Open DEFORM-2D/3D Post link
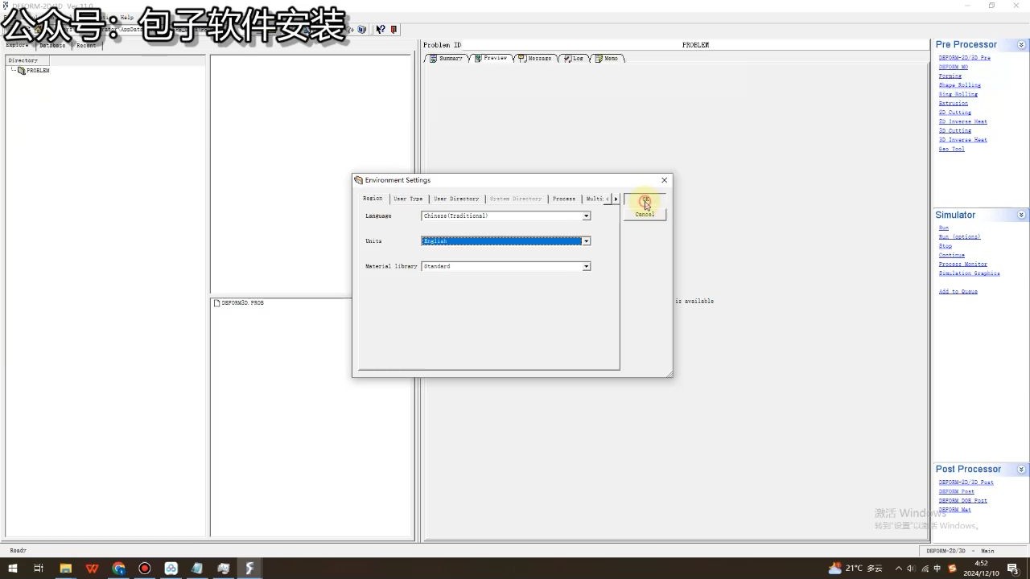This screenshot has height=579, width=1030. click(x=966, y=482)
